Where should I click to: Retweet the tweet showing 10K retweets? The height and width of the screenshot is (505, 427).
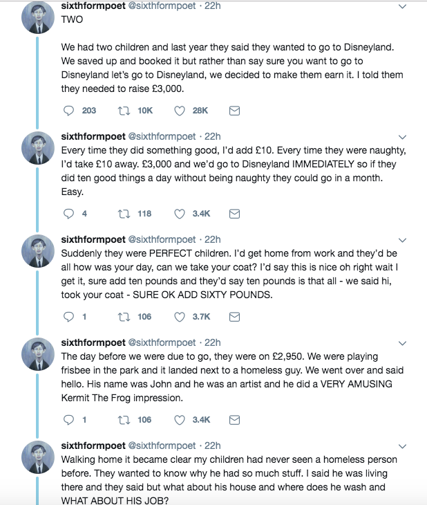click(x=124, y=111)
